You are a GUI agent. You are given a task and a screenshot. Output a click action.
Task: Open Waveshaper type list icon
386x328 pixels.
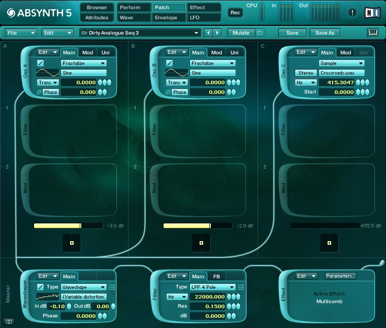click(x=112, y=287)
